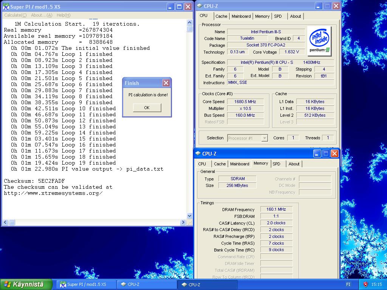Switch to About tab in lower CPU-Z
This screenshot has height=290, width=387.
click(294, 164)
